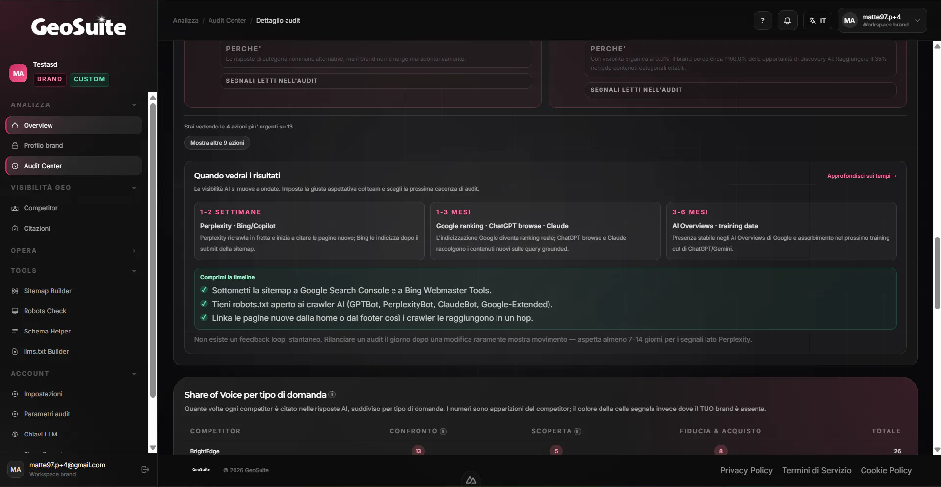The image size is (941, 487).
Task: Open Citazioni section
Action: point(74,228)
